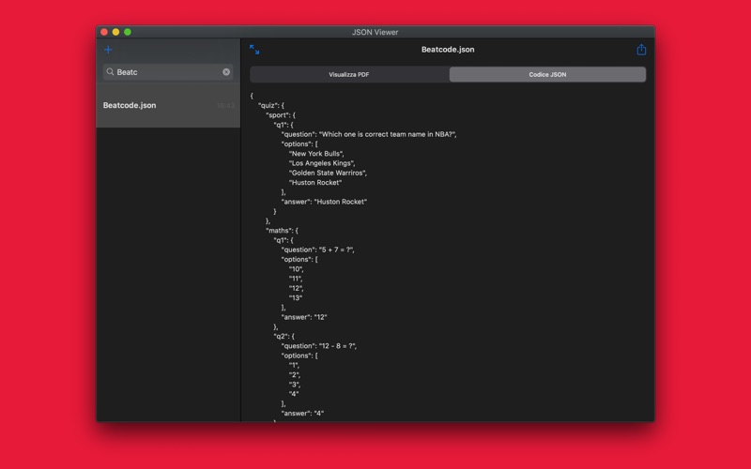This screenshot has width=751, height=469.
Task: Click the "maths": { line
Action: (282, 230)
